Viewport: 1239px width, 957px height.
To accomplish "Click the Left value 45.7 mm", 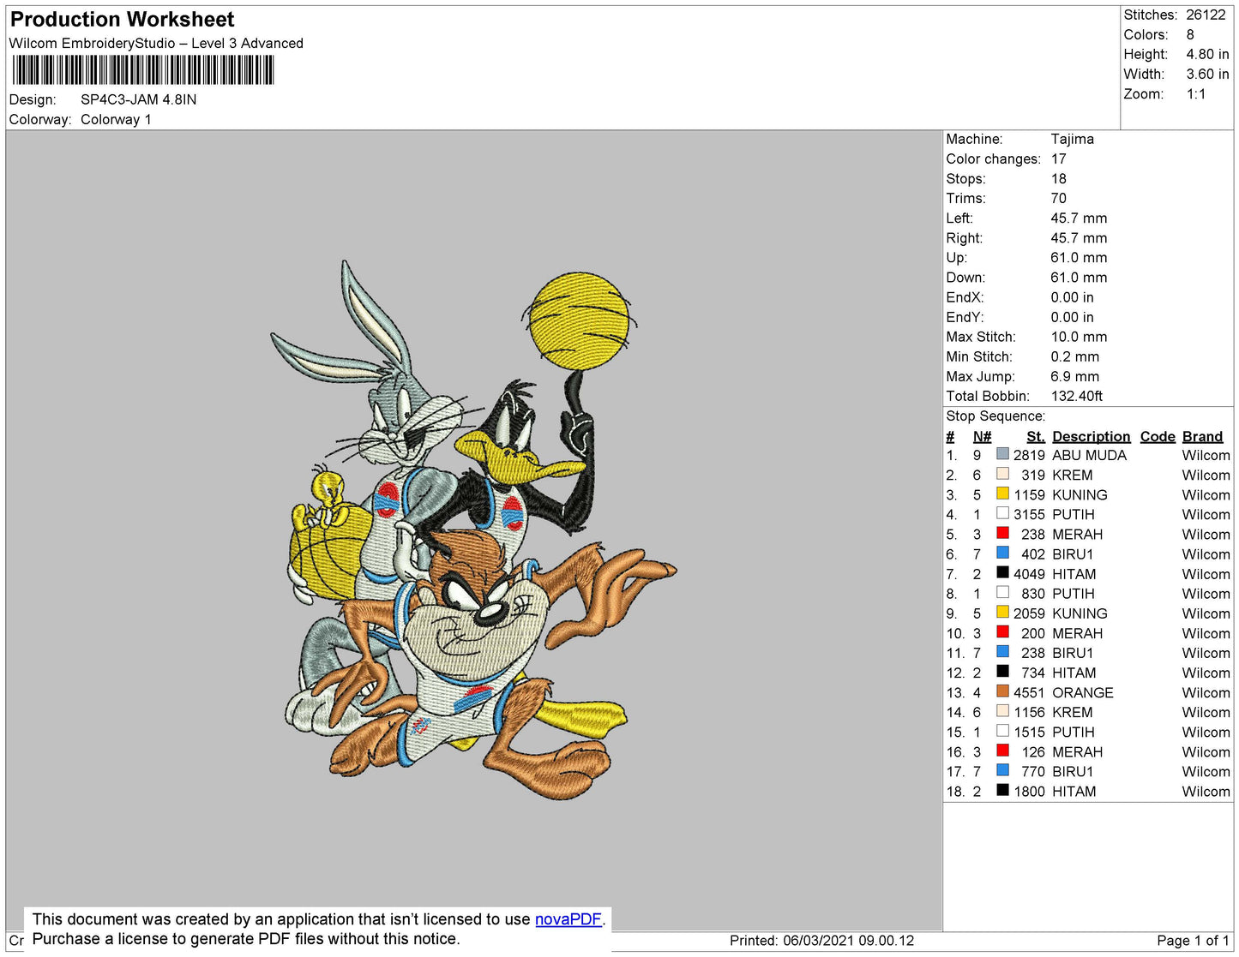I will (x=1079, y=218).
